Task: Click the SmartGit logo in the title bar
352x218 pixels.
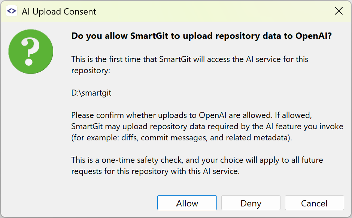Action: pyautogui.click(x=12, y=11)
